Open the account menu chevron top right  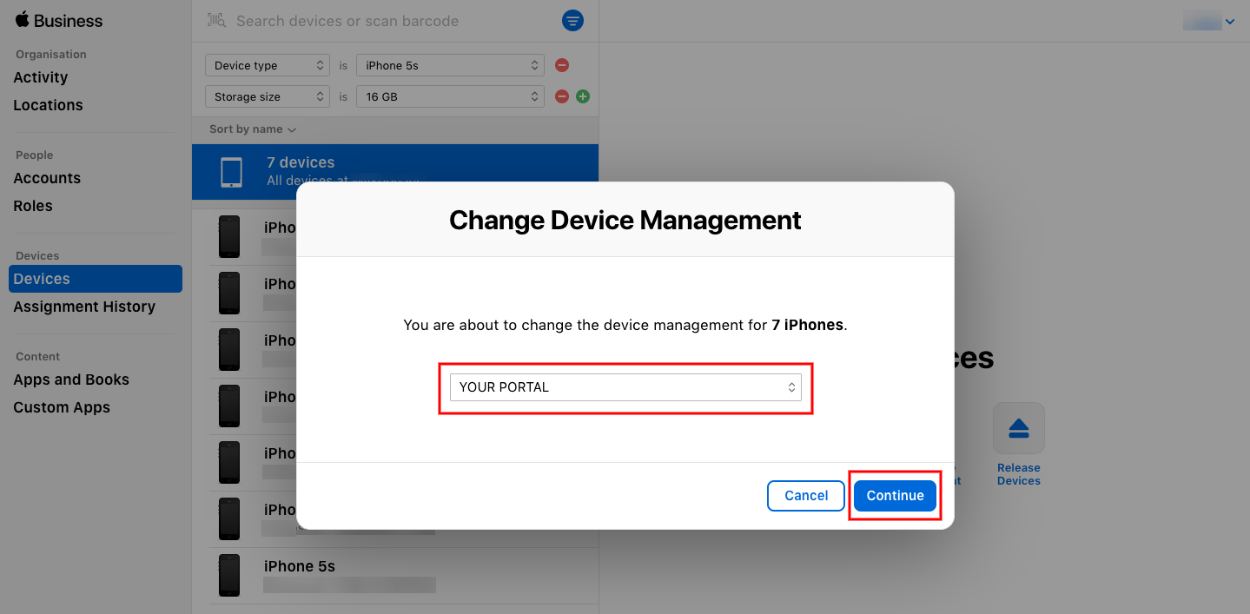pos(1230,22)
